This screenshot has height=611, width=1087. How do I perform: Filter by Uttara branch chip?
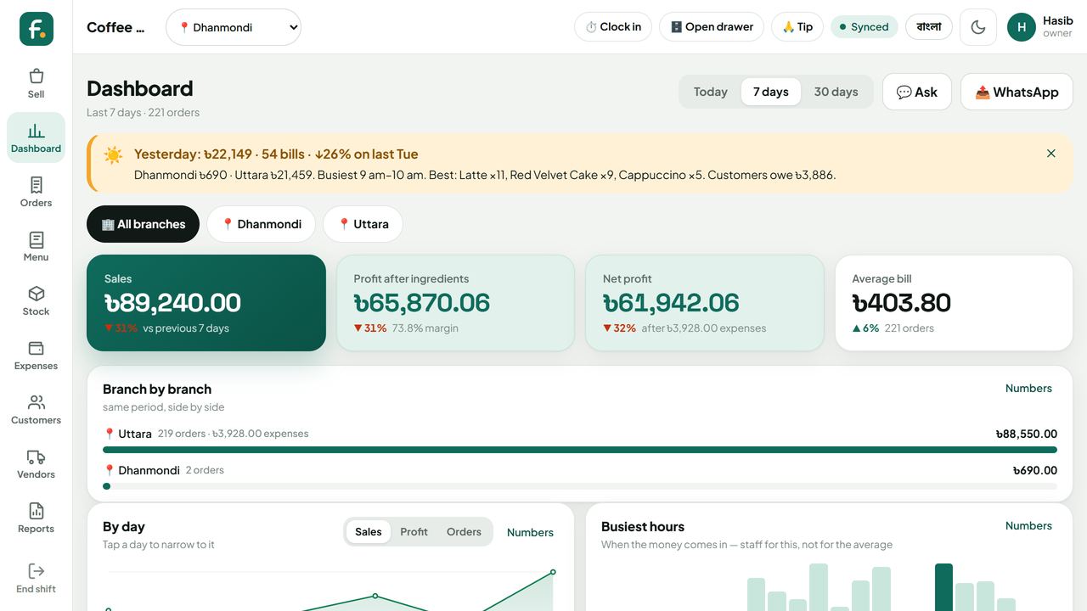click(x=363, y=224)
